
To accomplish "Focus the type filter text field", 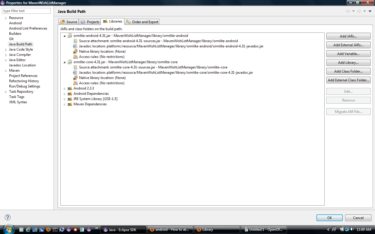I will (26, 11).
